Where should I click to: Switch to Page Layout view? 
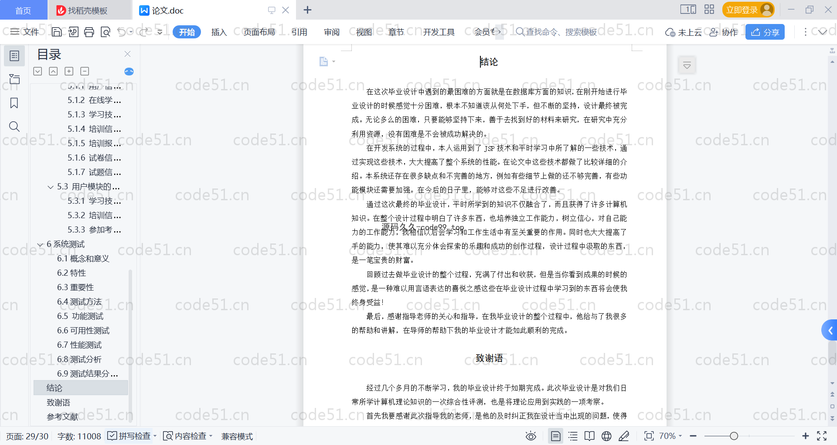(x=556, y=436)
